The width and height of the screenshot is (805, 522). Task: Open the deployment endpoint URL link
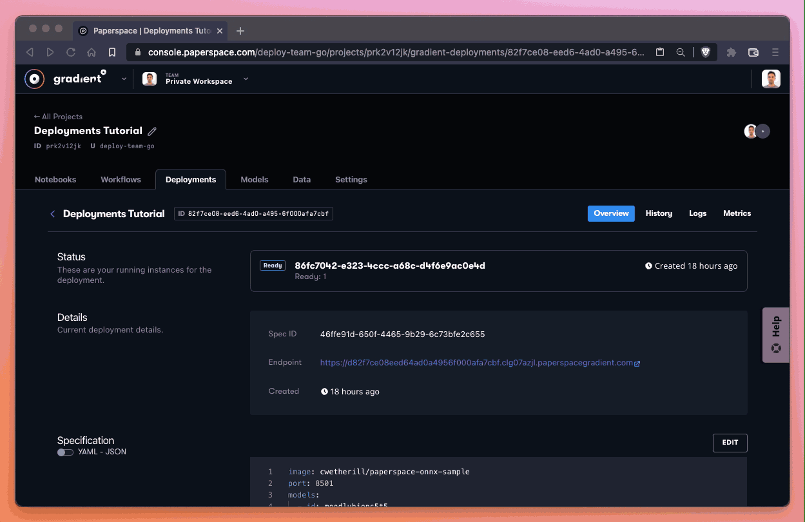[x=476, y=363]
